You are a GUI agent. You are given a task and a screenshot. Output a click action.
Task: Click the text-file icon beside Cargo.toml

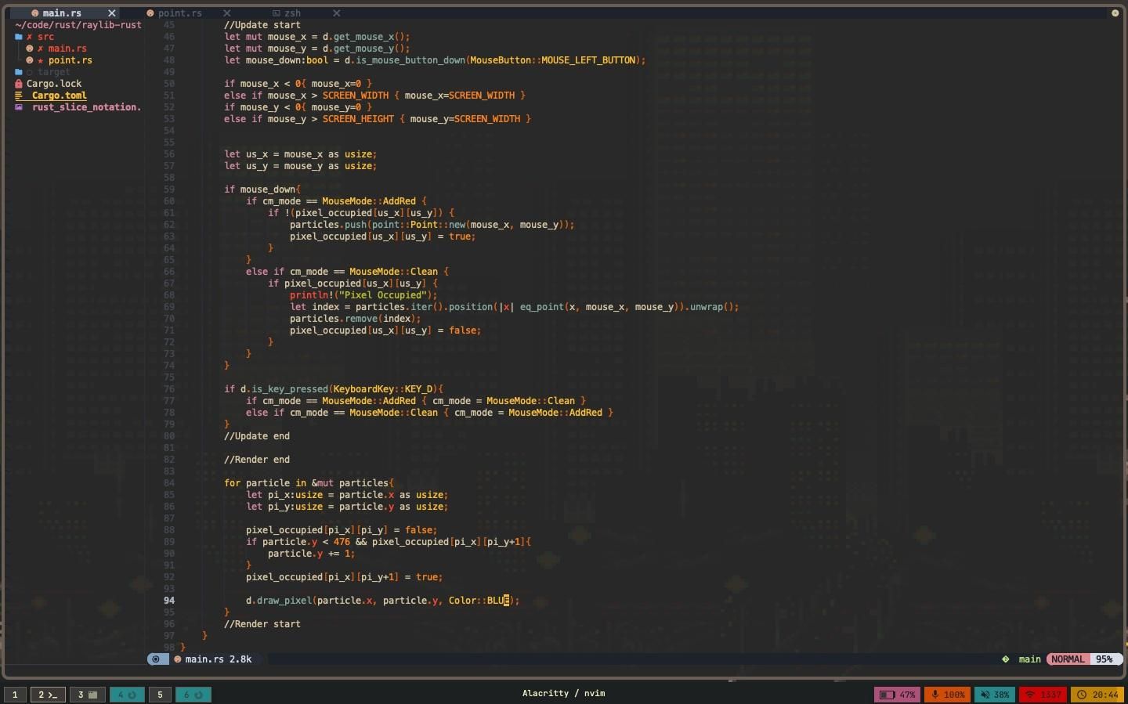pyautogui.click(x=19, y=96)
